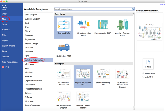Choose the Environmental P&ID template icon

[x=103, y=25]
